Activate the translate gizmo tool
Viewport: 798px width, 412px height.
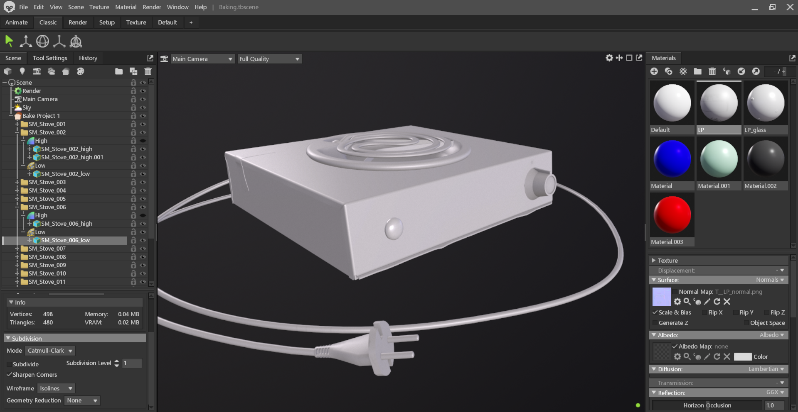(x=26, y=41)
